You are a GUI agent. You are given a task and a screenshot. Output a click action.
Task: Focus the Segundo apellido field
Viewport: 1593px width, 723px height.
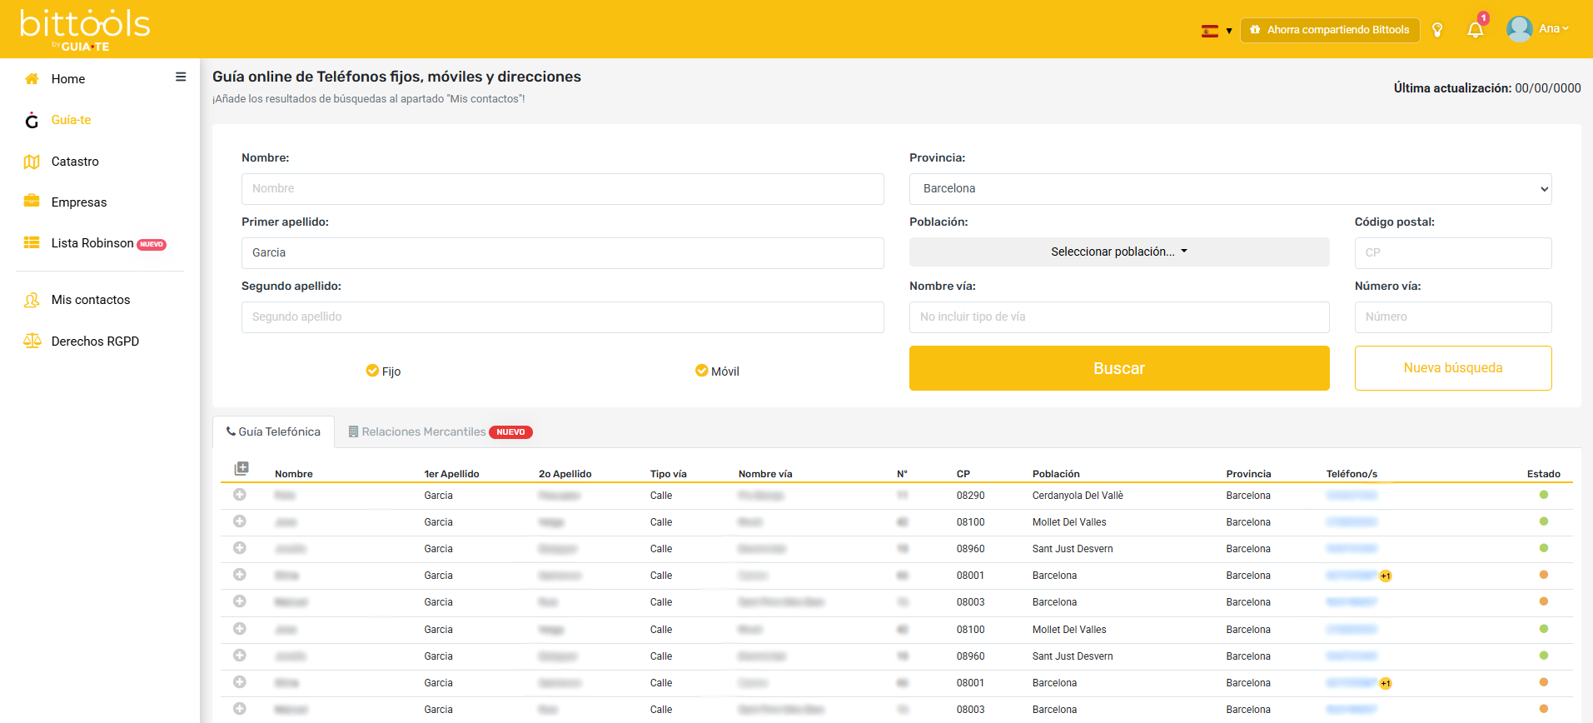[x=563, y=317]
